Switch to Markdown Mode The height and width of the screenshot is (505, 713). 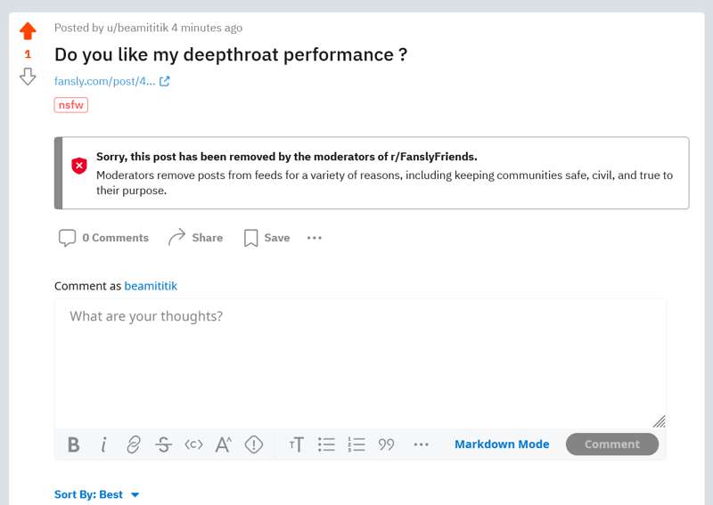click(x=502, y=444)
